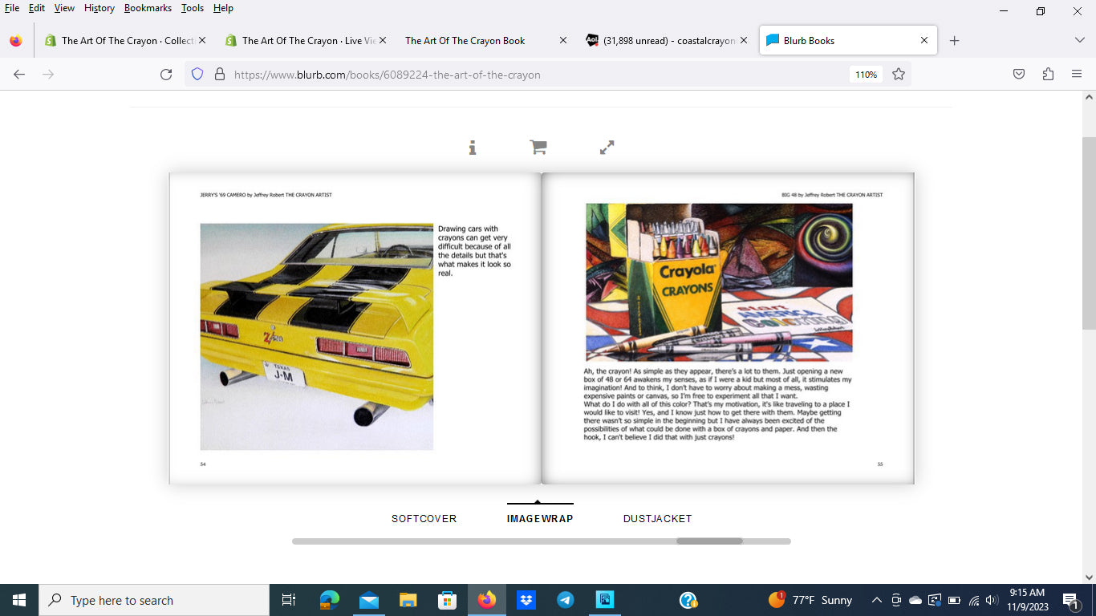Viewport: 1096px width, 616px height.
Task: Bookmark this page with star icon
Action: (x=899, y=75)
